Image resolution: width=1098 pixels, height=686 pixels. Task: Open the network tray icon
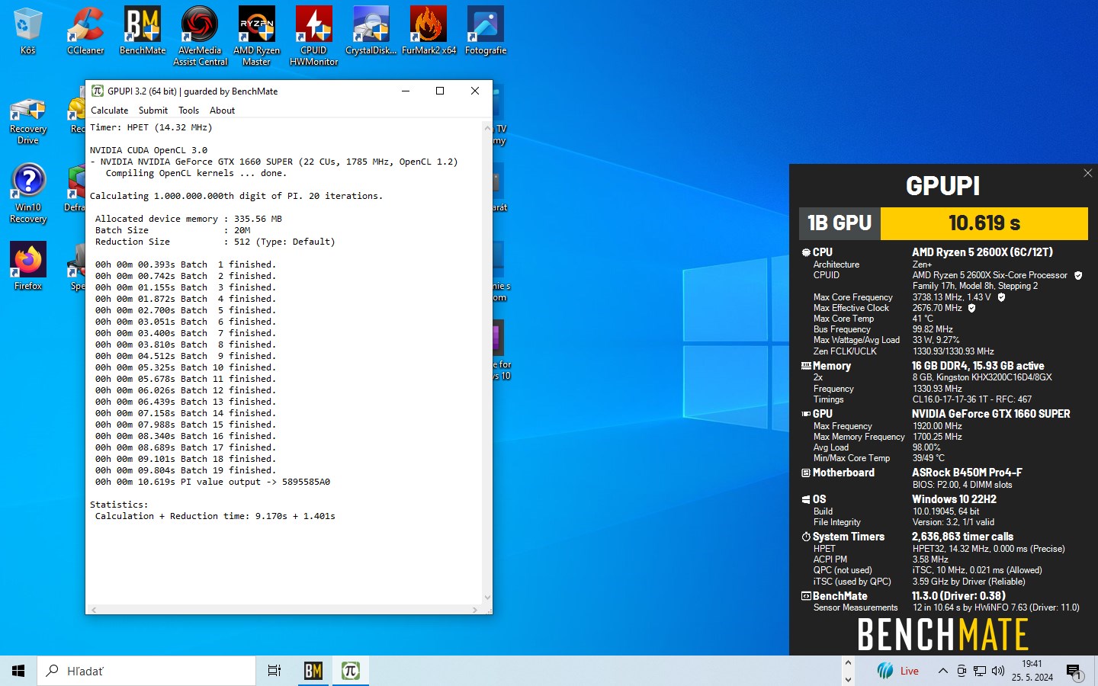[980, 671]
